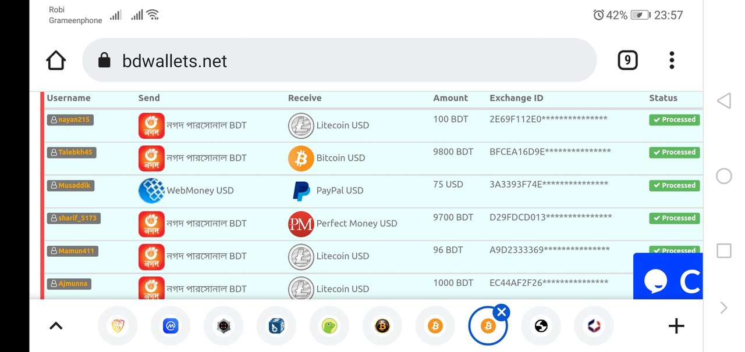Select amount 75 USD
The height and width of the screenshot is (352, 745).
pos(448,184)
